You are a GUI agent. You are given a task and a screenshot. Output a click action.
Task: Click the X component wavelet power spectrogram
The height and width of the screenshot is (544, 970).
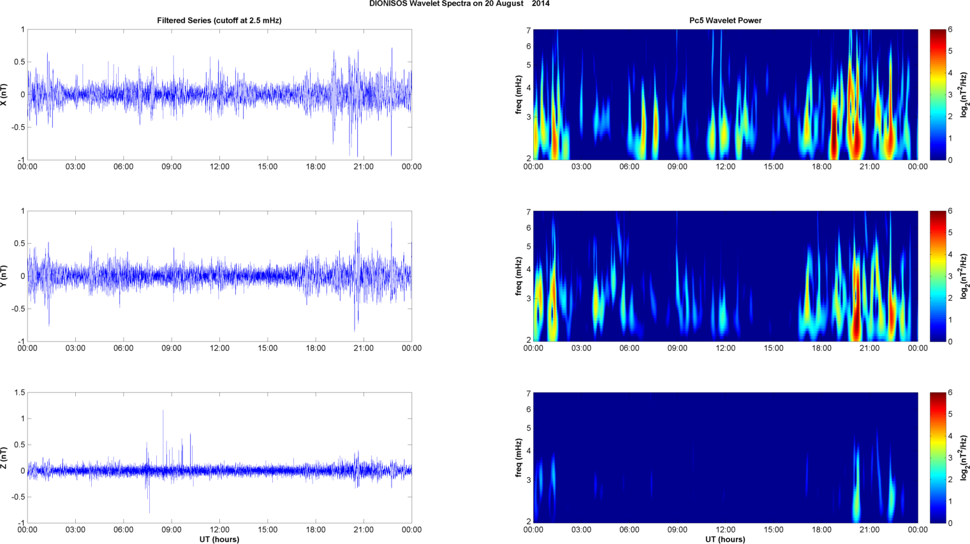tap(725, 95)
